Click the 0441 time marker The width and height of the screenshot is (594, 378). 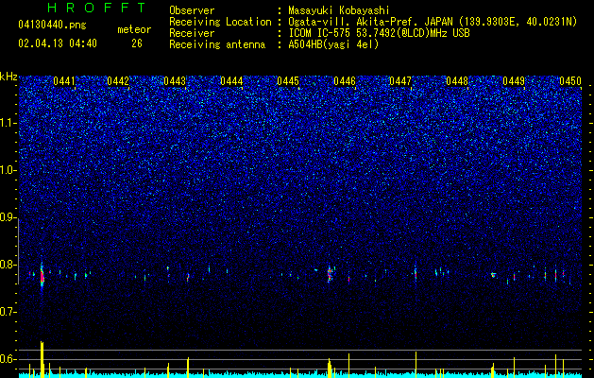[64, 81]
